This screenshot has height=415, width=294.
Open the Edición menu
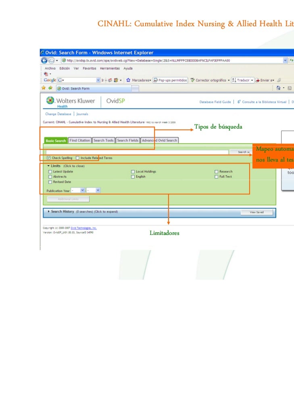click(x=65, y=68)
